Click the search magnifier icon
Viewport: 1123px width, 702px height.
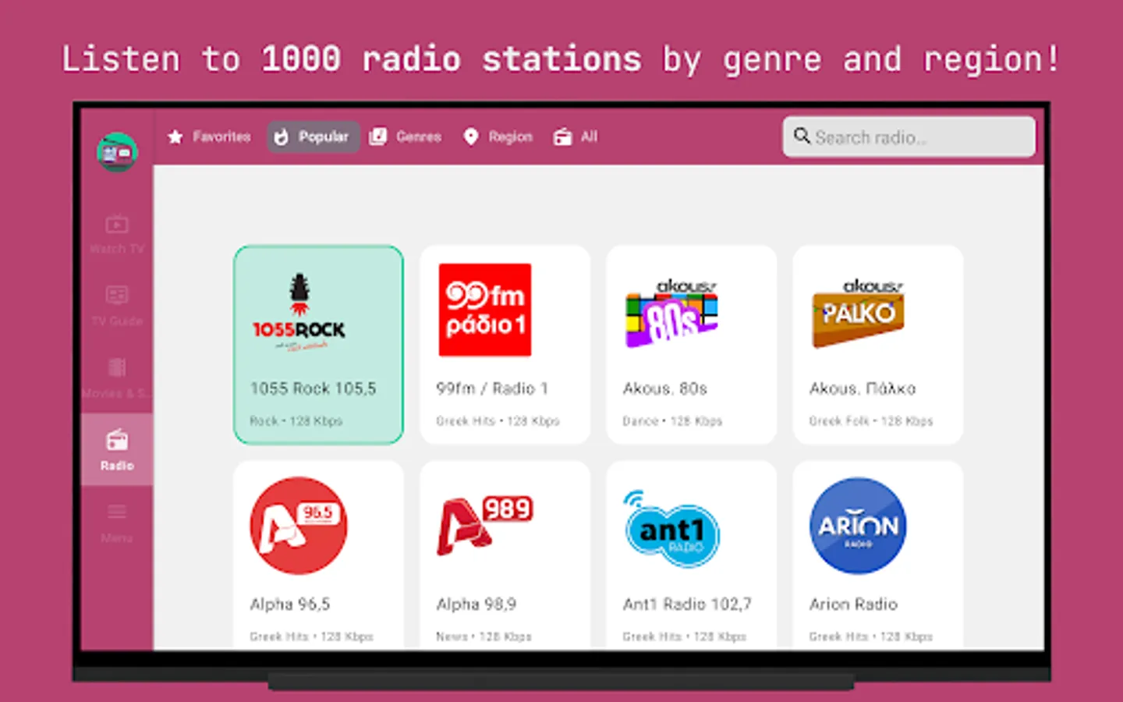pos(802,136)
